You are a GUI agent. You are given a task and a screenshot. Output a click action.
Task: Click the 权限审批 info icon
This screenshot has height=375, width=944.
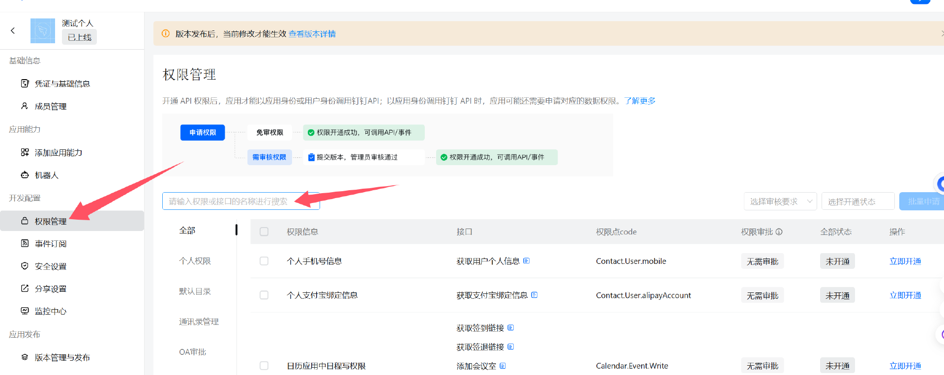click(x=779, y=231)
